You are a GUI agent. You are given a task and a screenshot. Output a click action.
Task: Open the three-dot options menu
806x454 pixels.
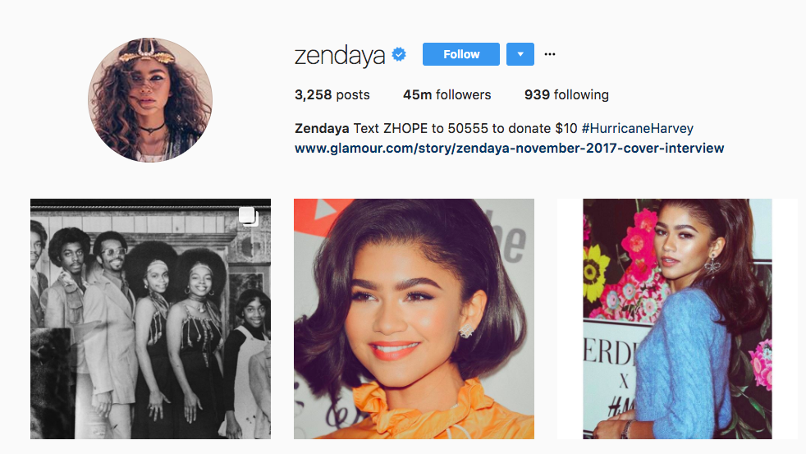549,54
